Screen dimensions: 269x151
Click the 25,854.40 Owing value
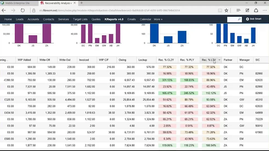point(129,100)
